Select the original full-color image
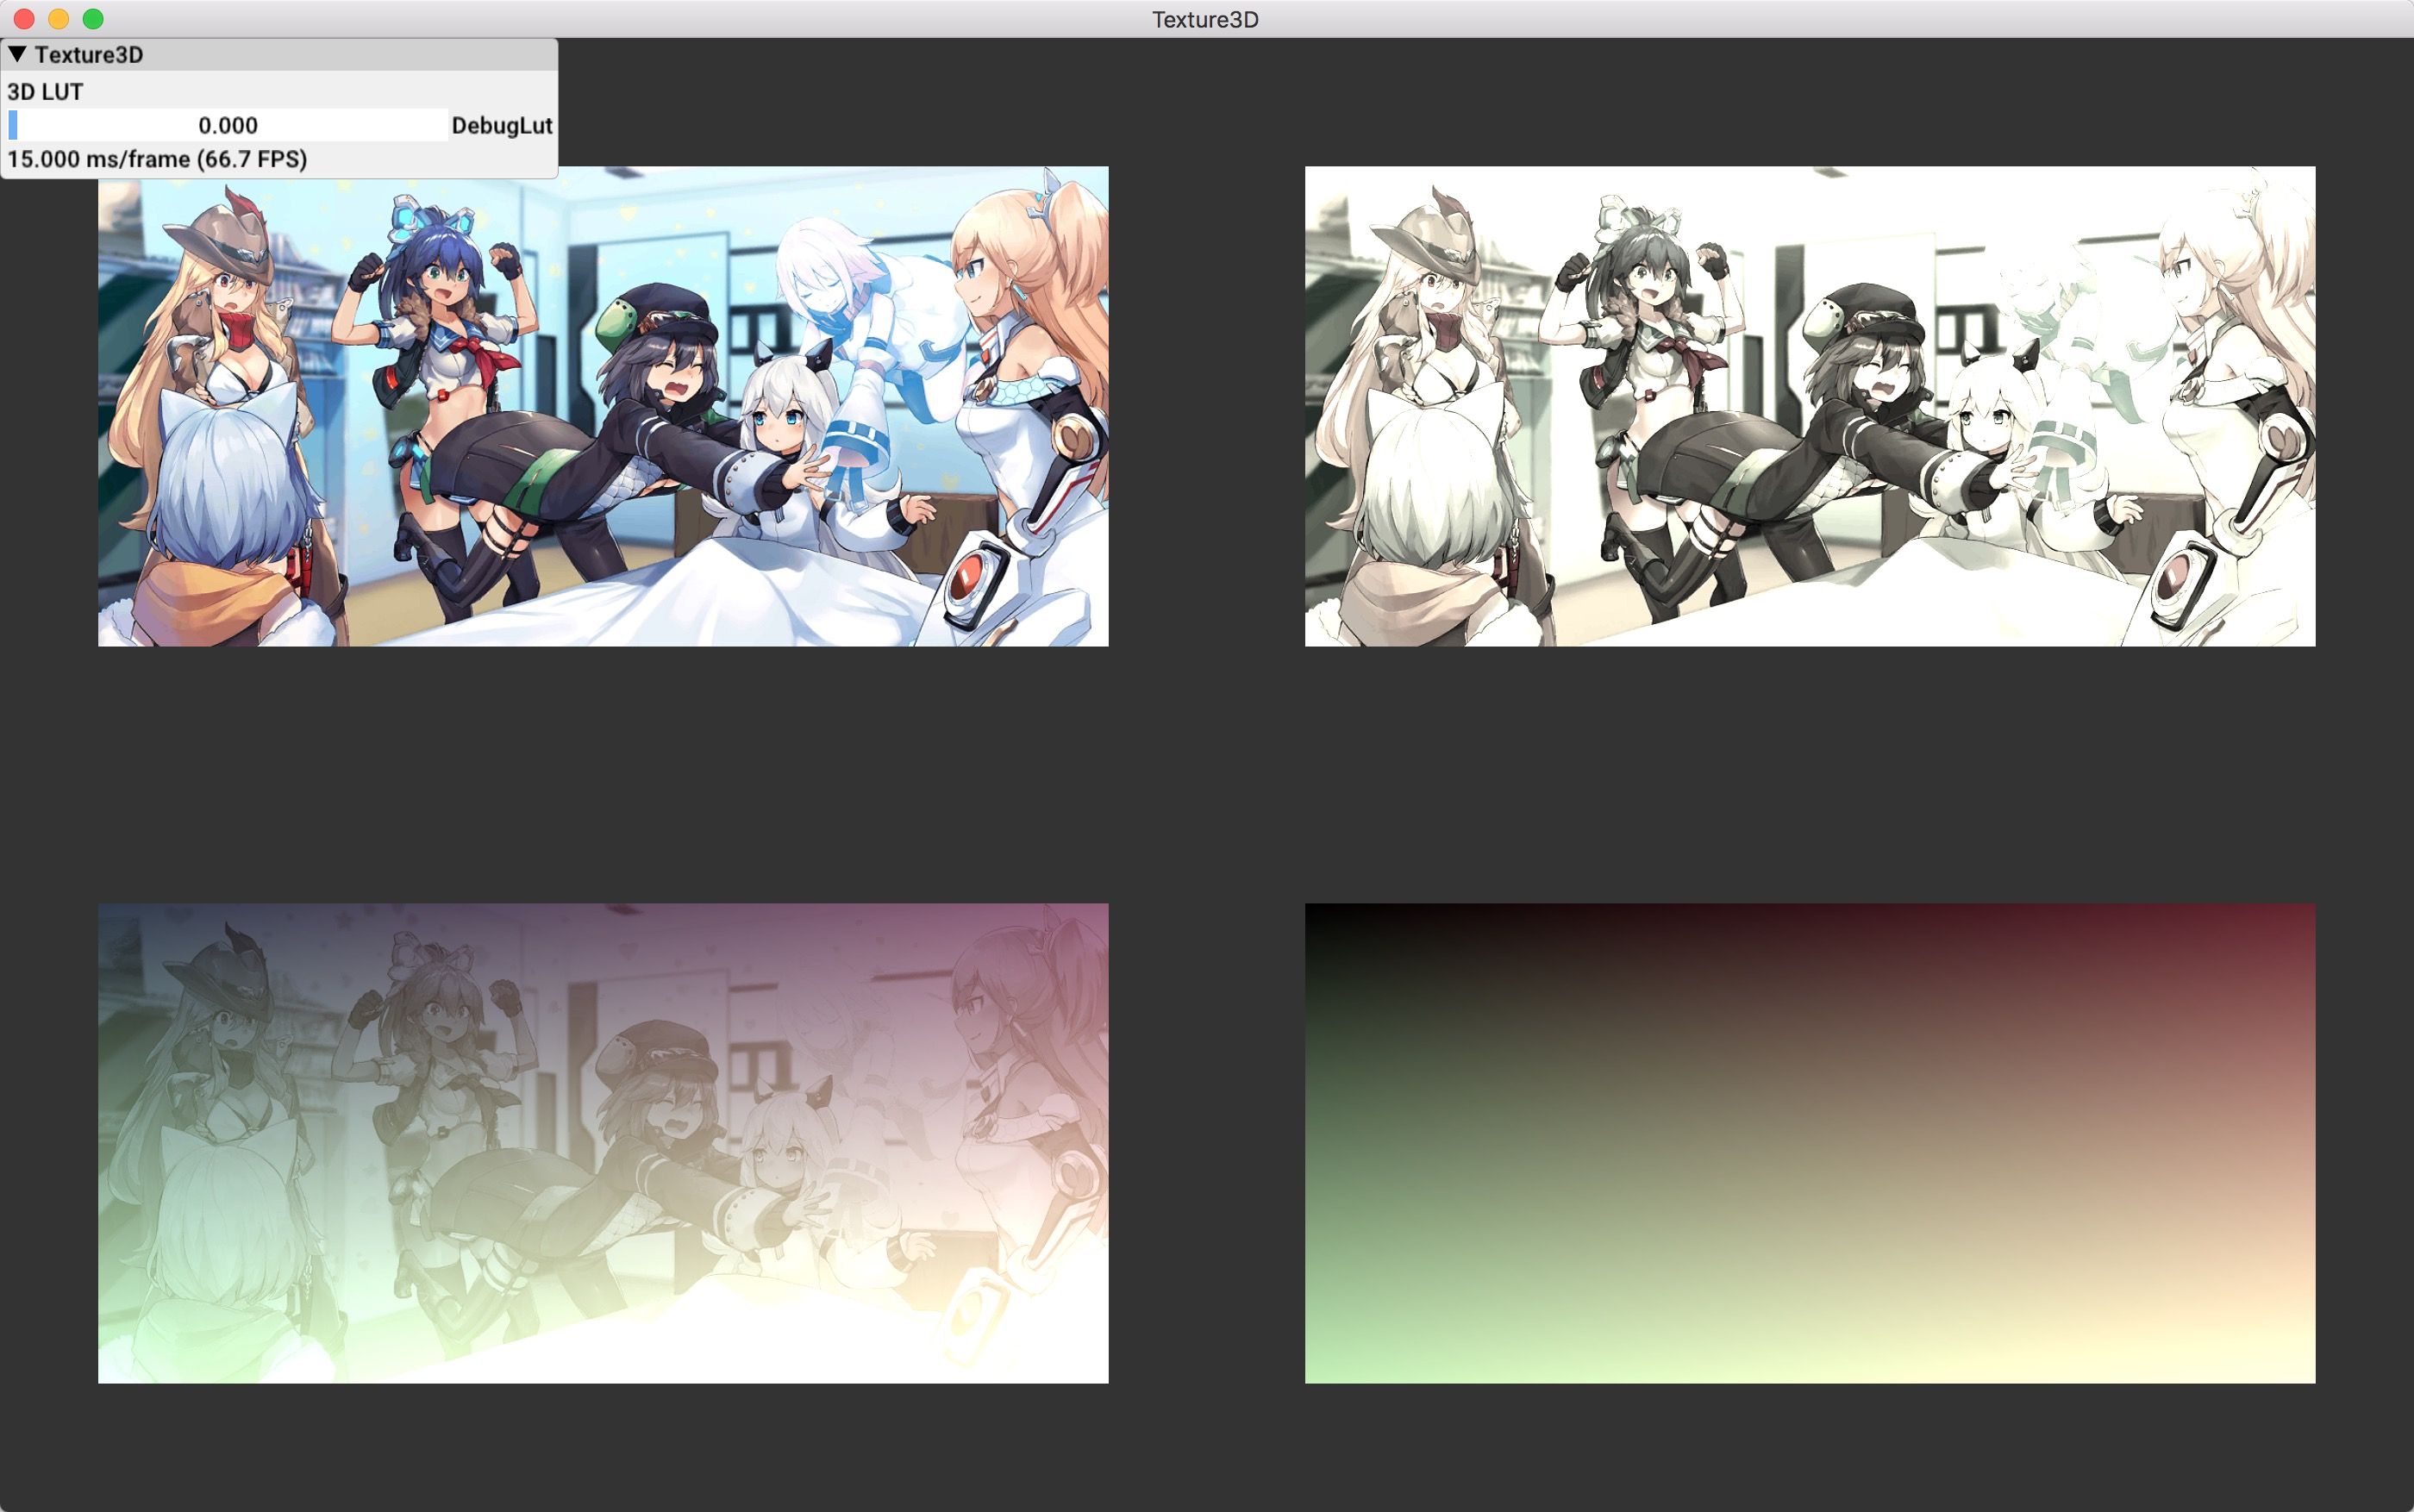2414x1512 pixels. [x=603, y=406]
